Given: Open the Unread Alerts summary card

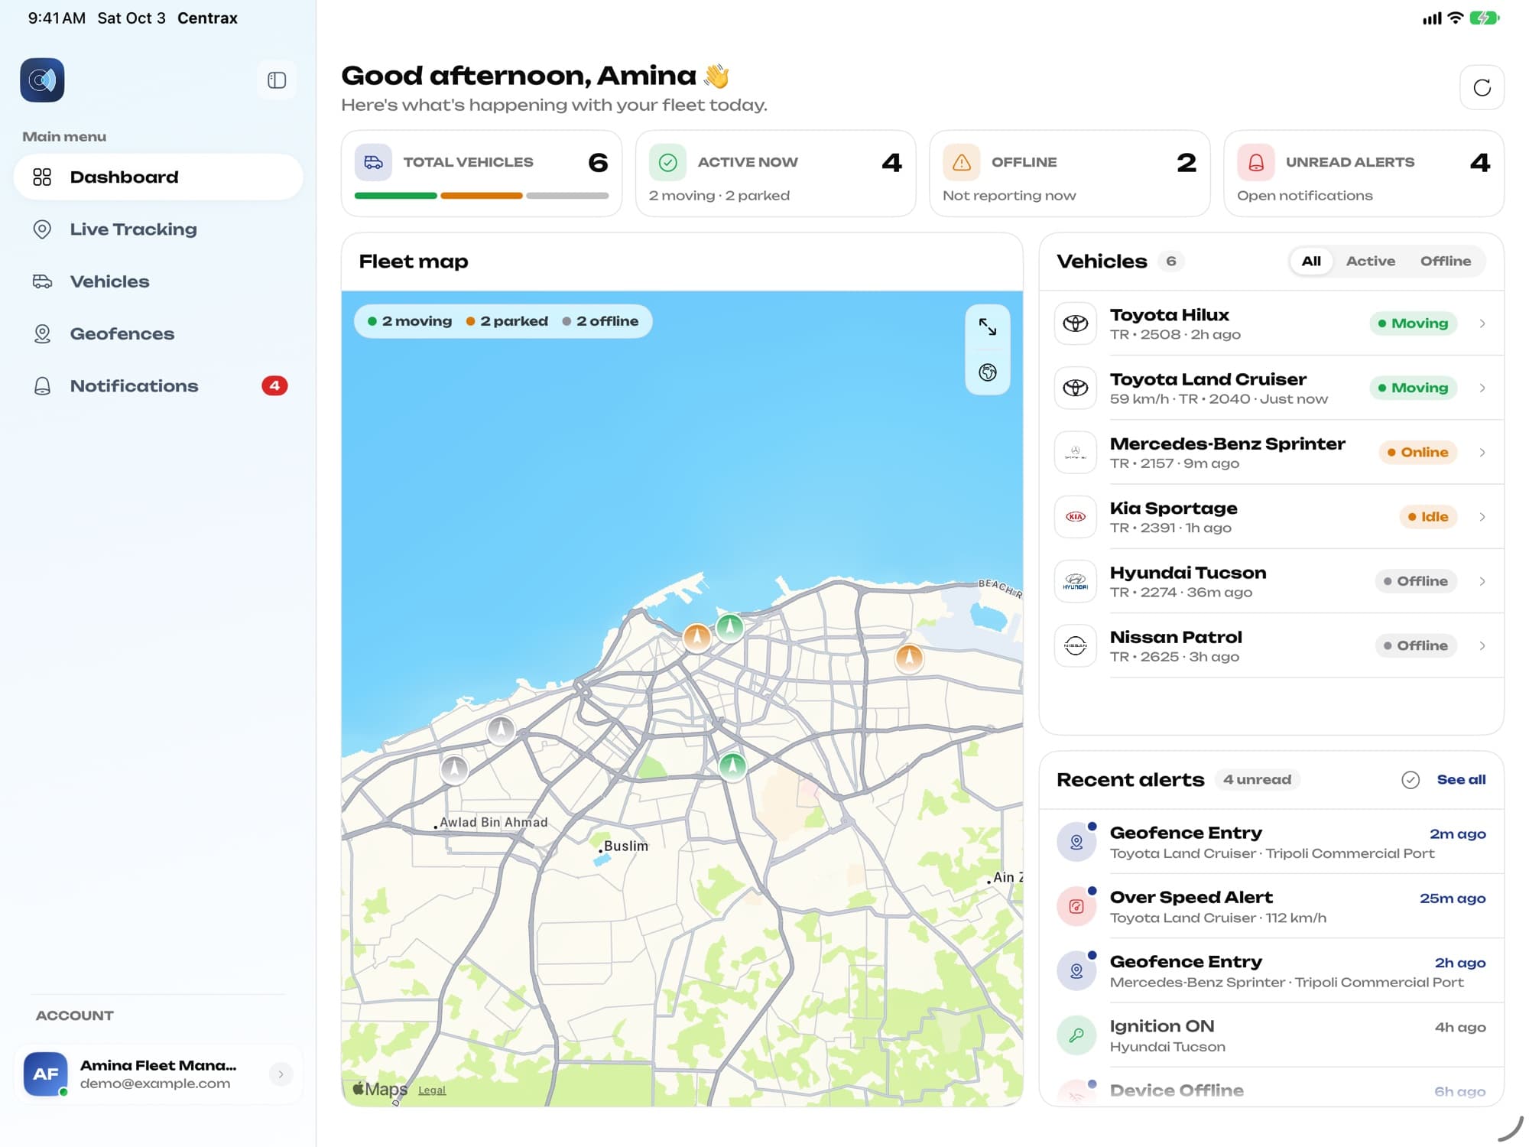Looking at the screenshot, I should 1364,174.
